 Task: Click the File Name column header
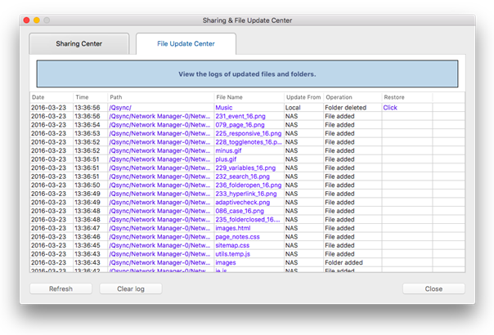(249, 97)
